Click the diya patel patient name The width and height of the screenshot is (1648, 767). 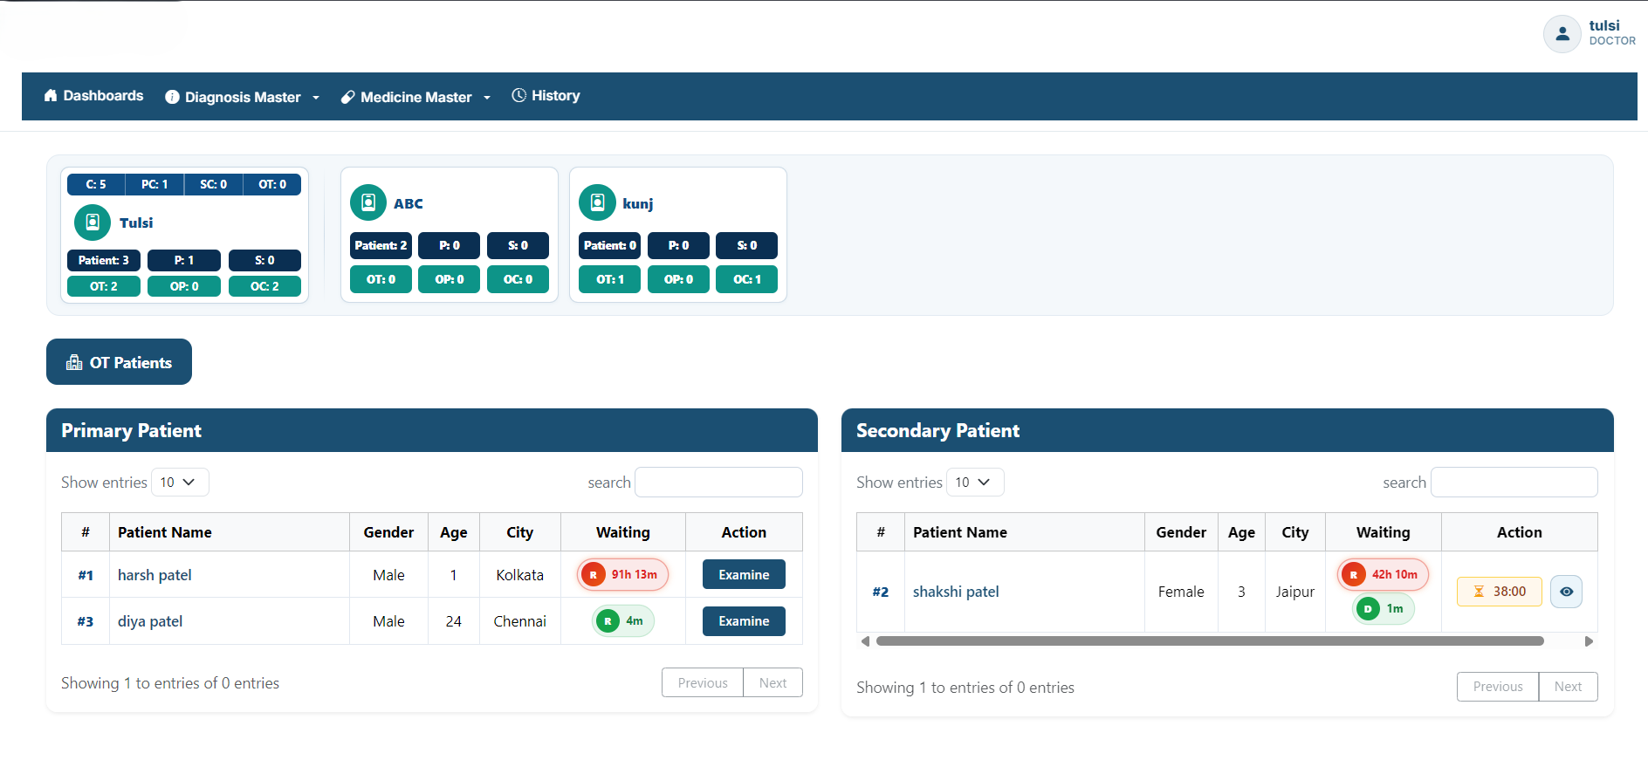coord(150,621)
